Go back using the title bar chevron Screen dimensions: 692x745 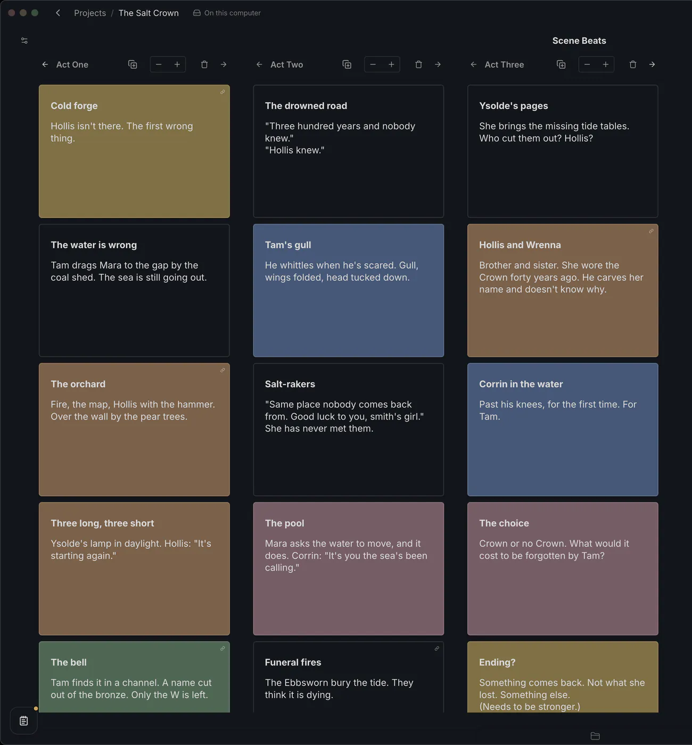click(x=58, y=13)
